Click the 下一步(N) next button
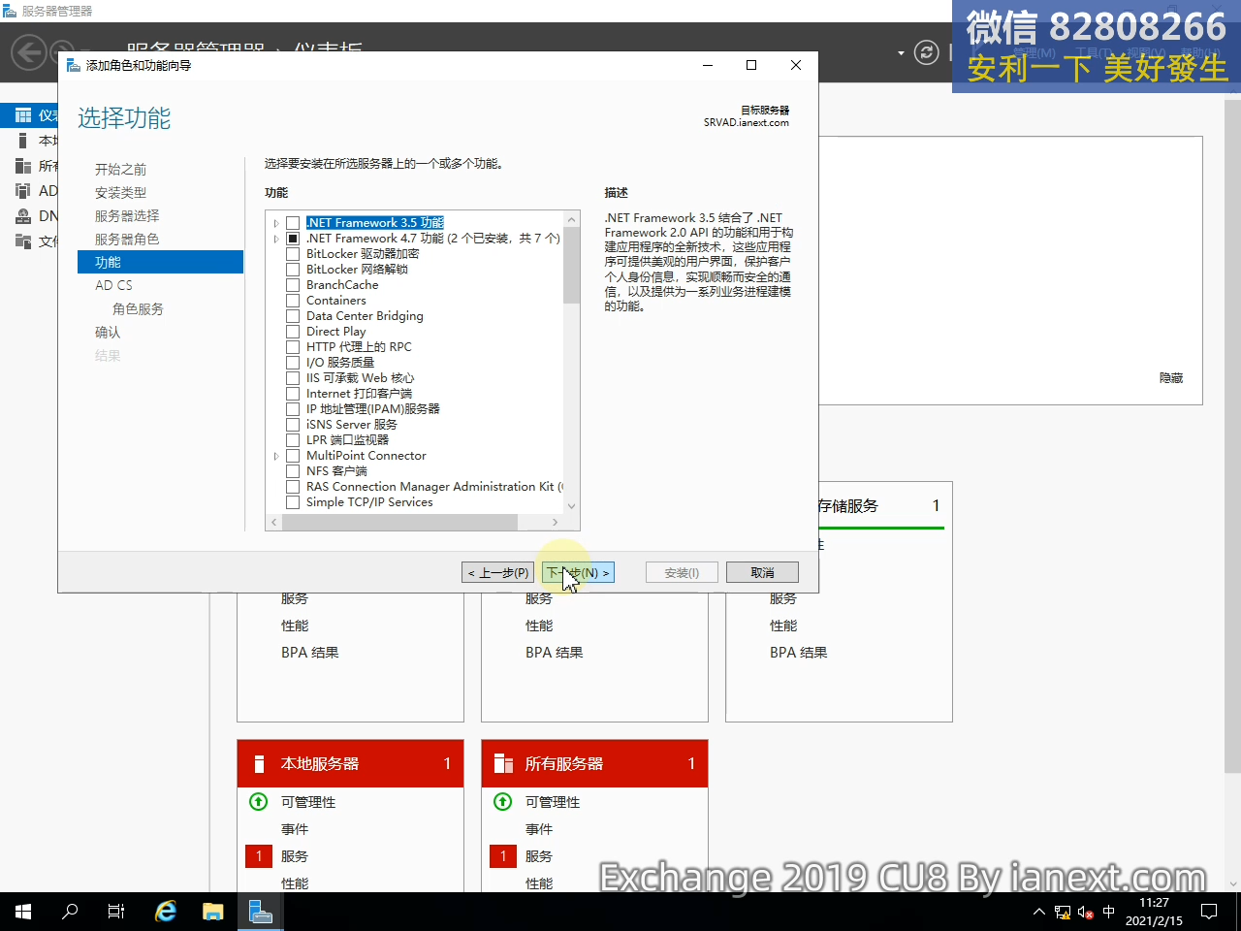Viewport: 1241px width, 931px height. pyautogui.click(x=578, y=572)
